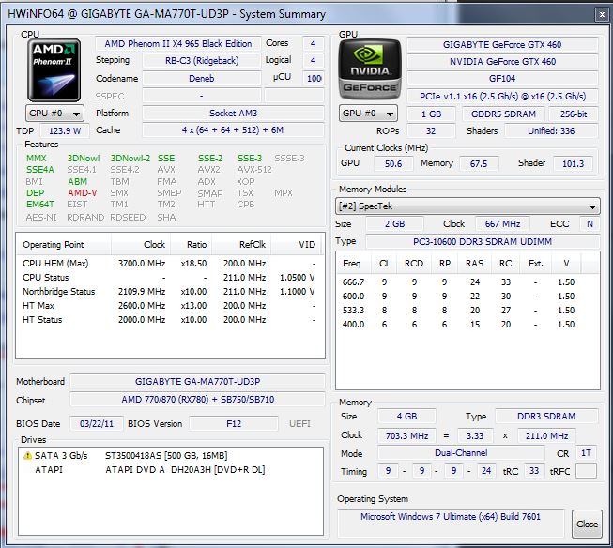Click the GIGABYTE GA-MA770T-UD3P motherboard field

(197, 382)
